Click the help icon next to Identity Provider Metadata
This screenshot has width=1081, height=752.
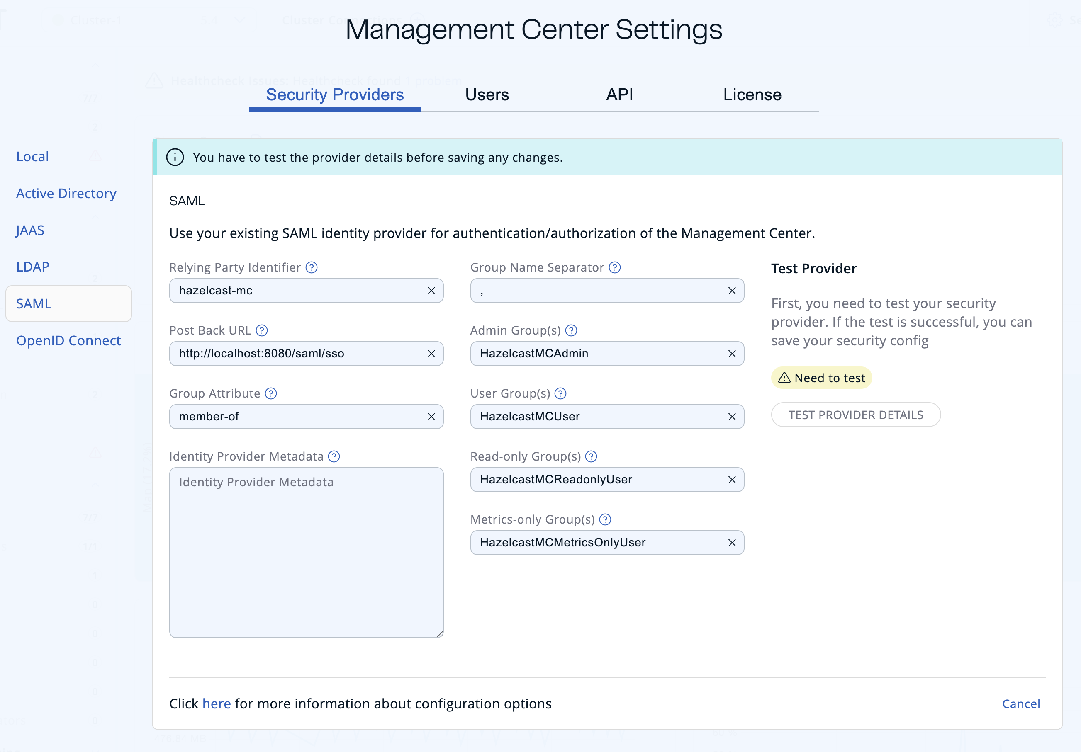[334, 456]
